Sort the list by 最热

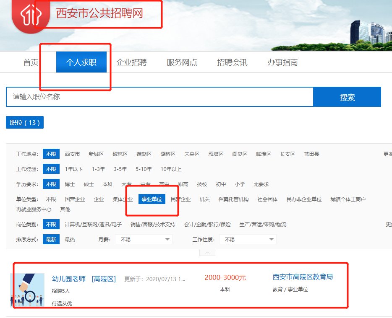[70, 240]
